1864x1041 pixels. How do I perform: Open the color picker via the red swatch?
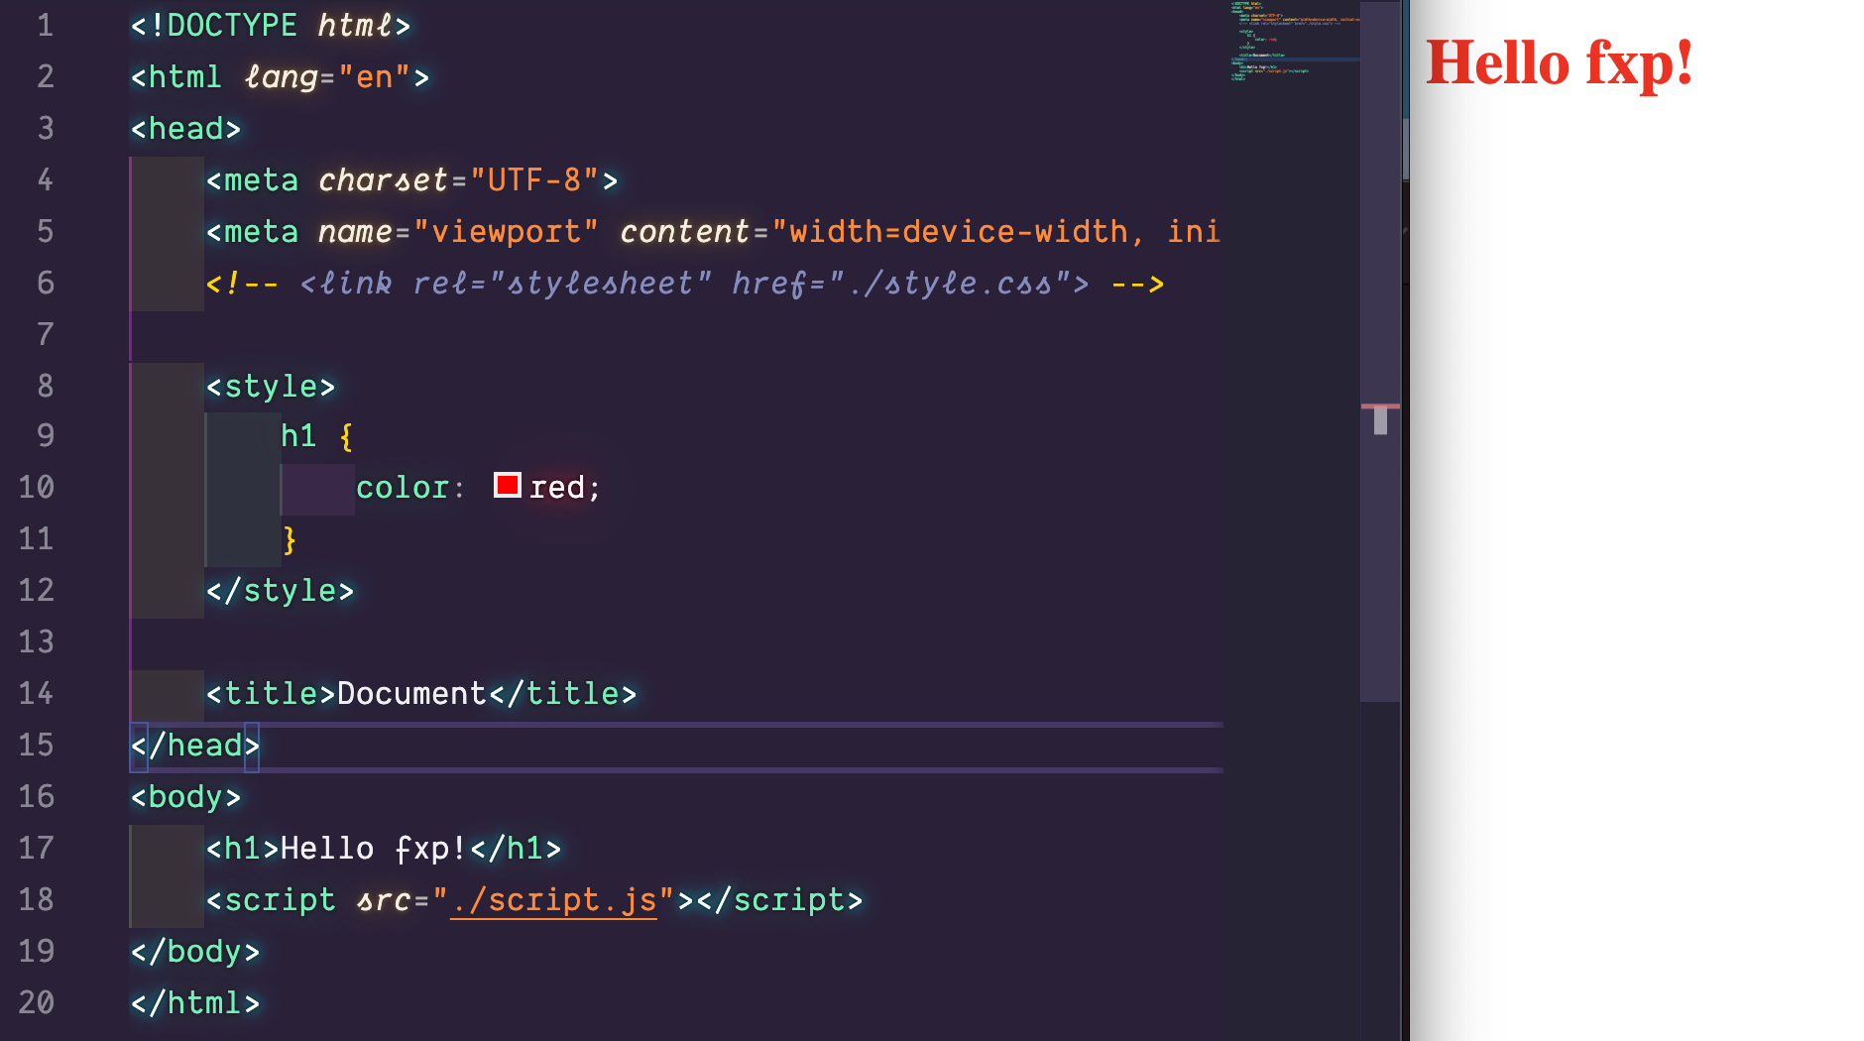508,486
